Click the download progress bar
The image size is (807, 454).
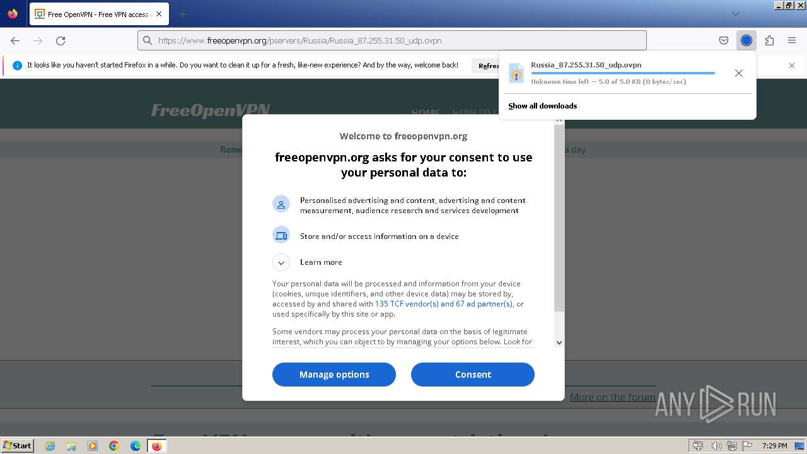click(x=623, y=73)
